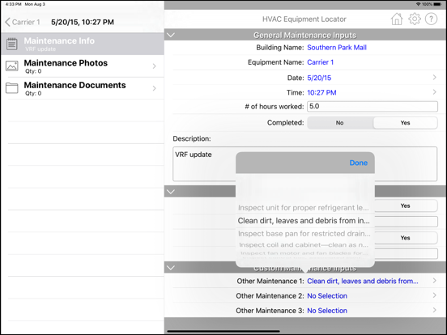Set Completed to No

pyautogui.click(x=340, y=123)
